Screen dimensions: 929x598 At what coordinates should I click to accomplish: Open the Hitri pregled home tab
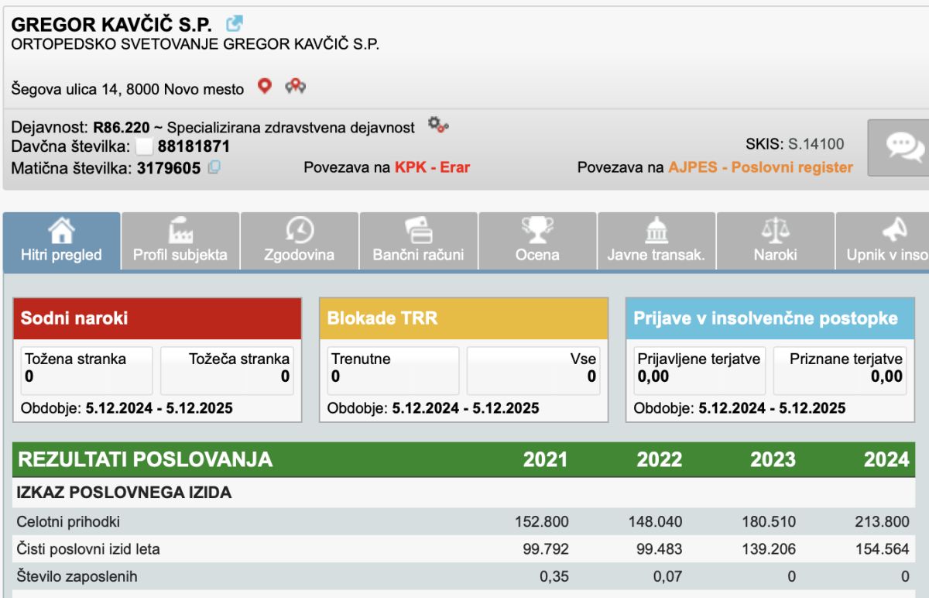[62, 241]
